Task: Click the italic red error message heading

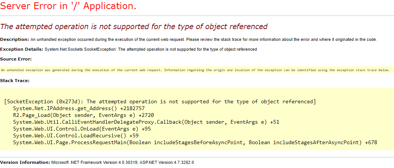Action: 134,26
